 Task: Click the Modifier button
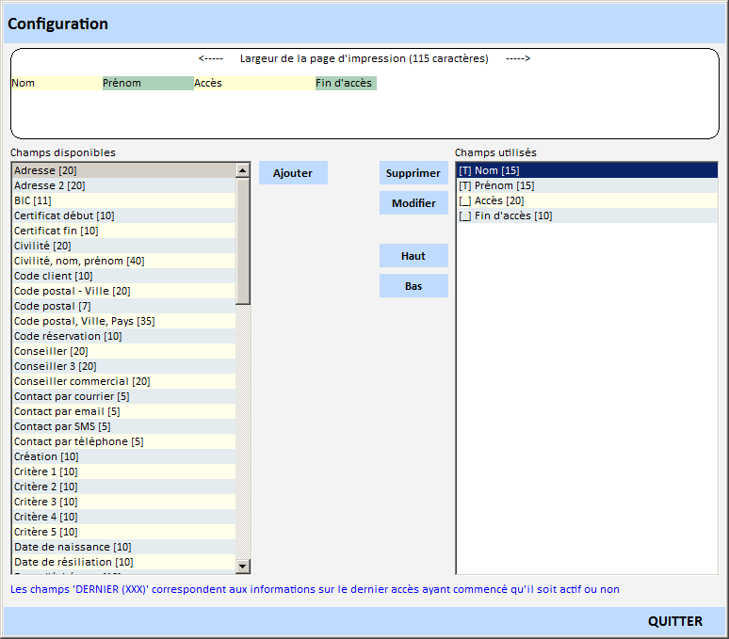pos(413,203)
